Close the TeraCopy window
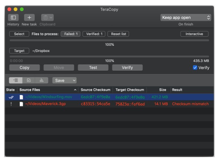This screenshot has height=164, width=218. pyautogui.click(x=9, y=9)
